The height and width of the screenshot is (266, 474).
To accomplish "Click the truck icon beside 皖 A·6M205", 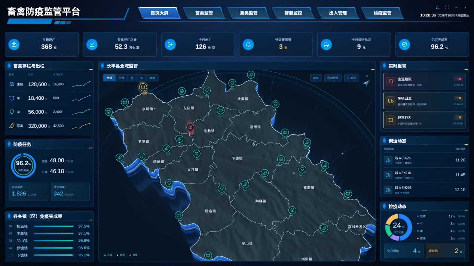I will [388, 189].
